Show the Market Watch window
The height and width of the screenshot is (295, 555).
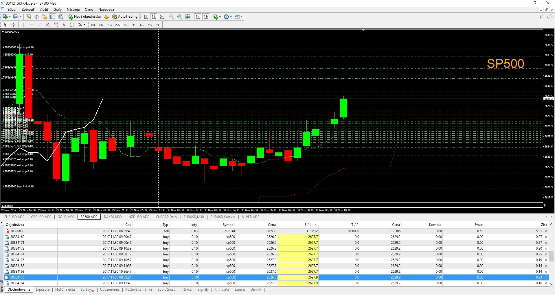pos(28,17)
